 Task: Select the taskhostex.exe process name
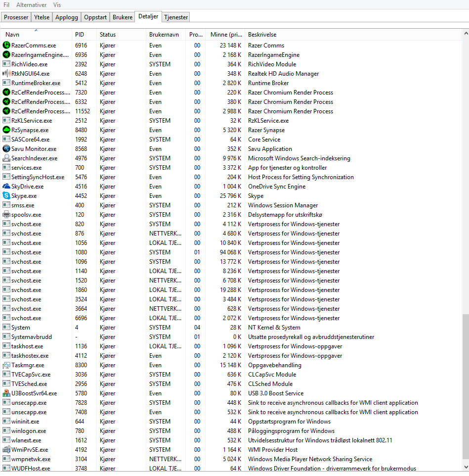click(x=30, y=356)
